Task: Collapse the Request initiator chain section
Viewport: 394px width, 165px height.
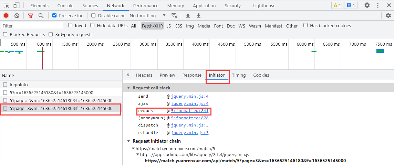Action: pyautogui.click(x=129, y=141)
